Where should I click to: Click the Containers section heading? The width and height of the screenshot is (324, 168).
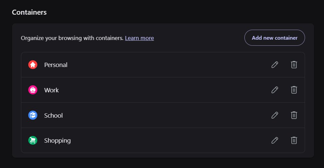pyautogui.click(x=29, y=12)
